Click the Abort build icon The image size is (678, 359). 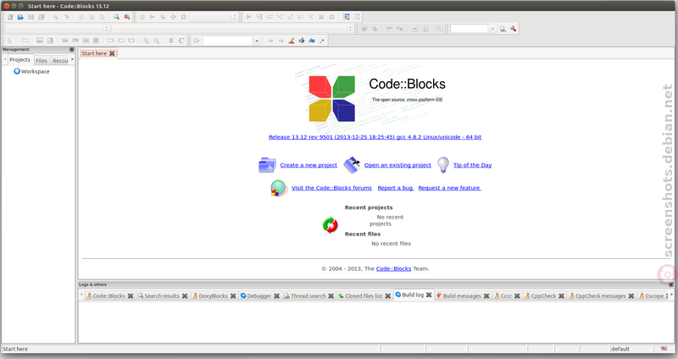coord(183,17)
